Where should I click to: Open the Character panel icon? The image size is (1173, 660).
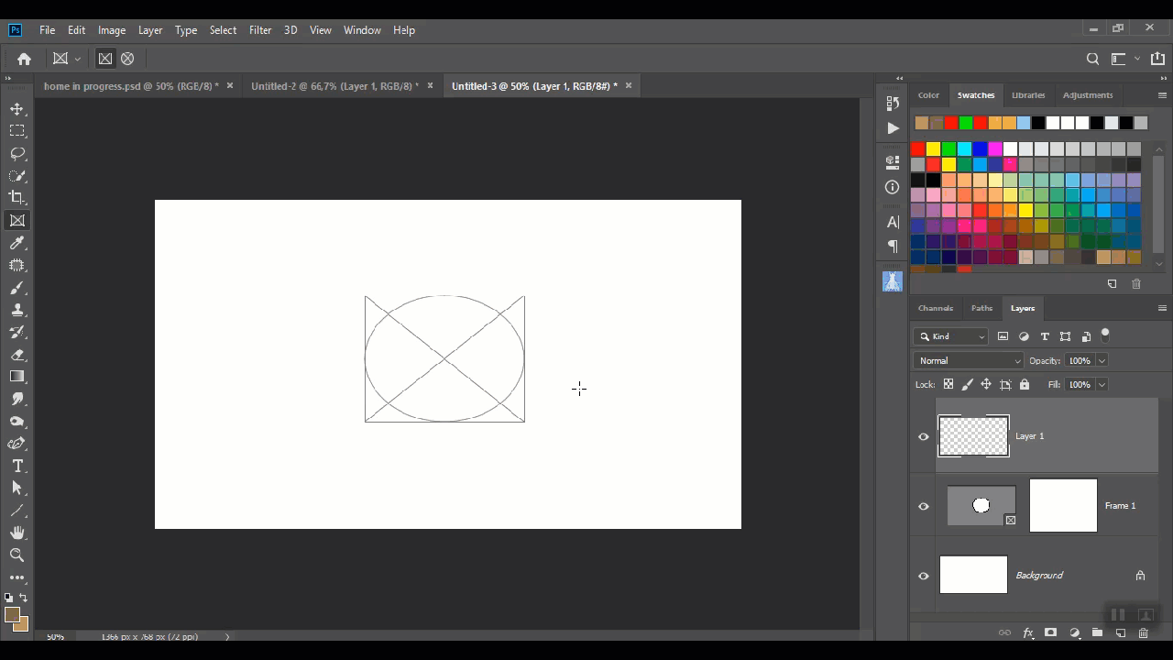pyautogui.click(x=893, y=222)
